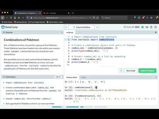Go to next exercise arrow
The image size is (159, 119).
coord(97,27)
